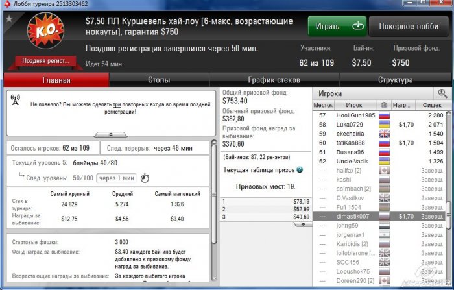Viewport: 454px width, 290px height.
Task: Select player HooliGun1985 row
Action: (x=379, y=115)
